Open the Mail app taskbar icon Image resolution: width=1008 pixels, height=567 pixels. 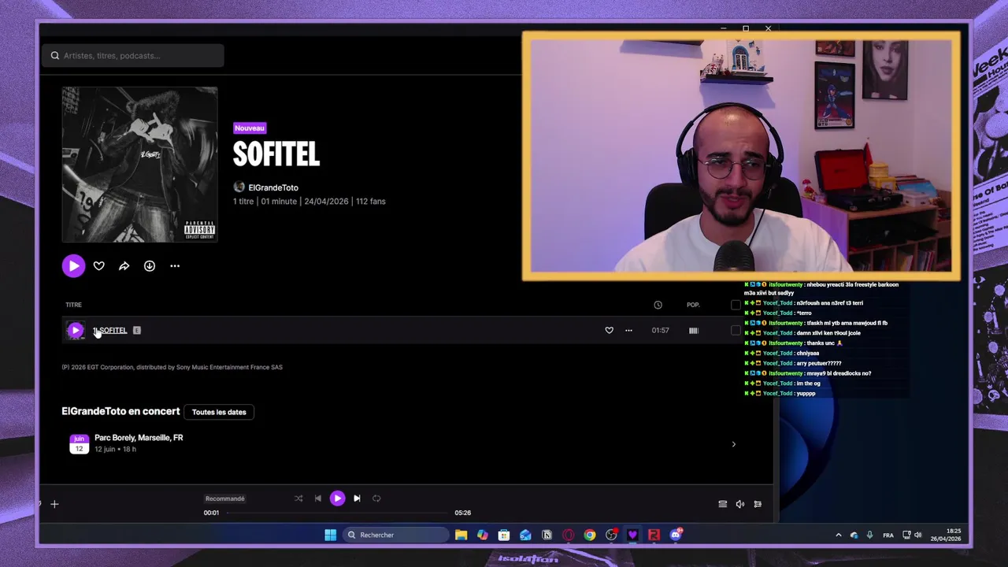pos(525,535)
